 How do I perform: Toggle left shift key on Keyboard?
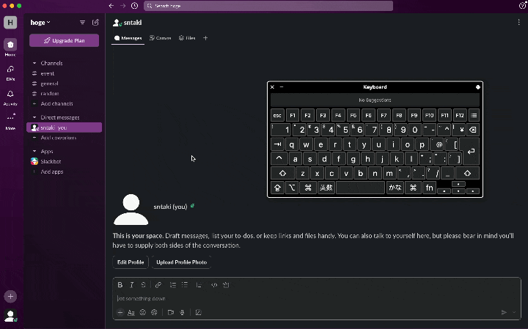(282, 174)
